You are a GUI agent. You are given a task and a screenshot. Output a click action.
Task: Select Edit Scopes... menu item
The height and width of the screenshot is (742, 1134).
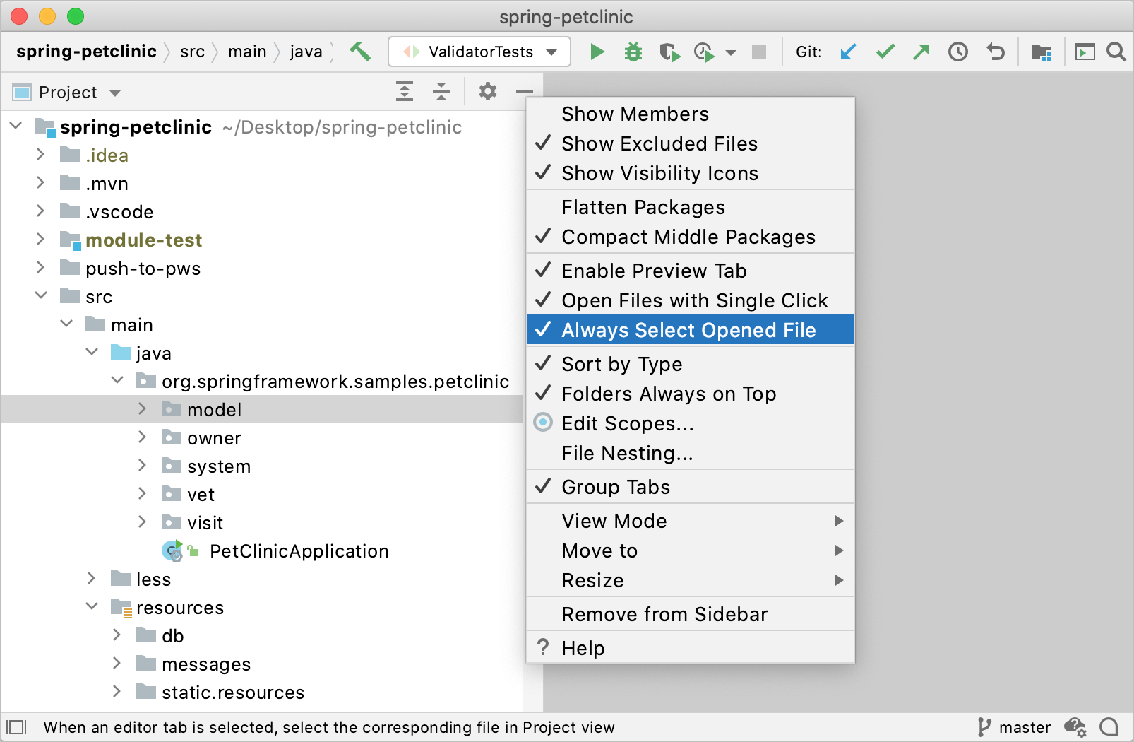click(691, 423)
